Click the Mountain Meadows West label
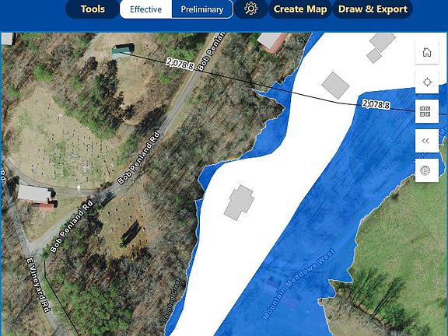This screenshot has height=336, width=448. point(299,285)
